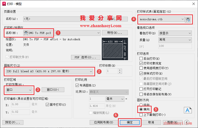
Task: Open the printer name DWG To PDF dropdown
Action: pos(62,33)
